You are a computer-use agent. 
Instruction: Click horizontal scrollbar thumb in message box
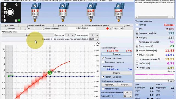(x=153, y=17)
